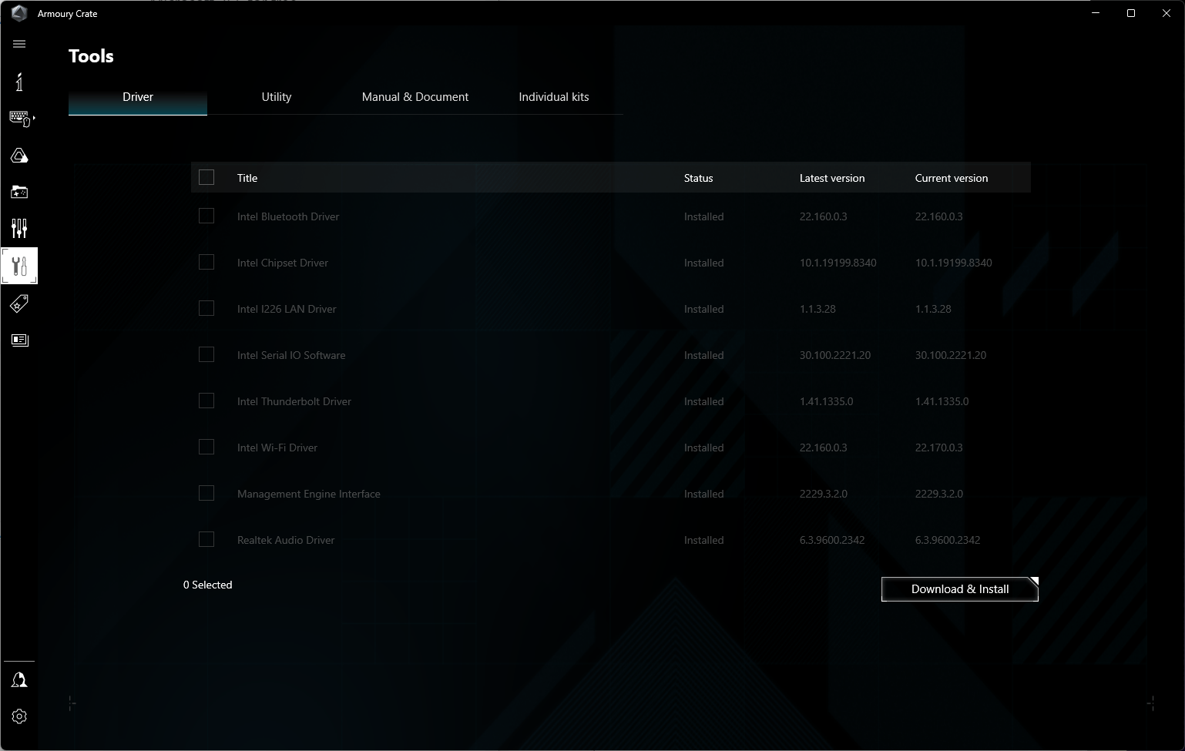
Task: Click Management Engine latest version 2229.3.2.0
Action: coord(824,494)
